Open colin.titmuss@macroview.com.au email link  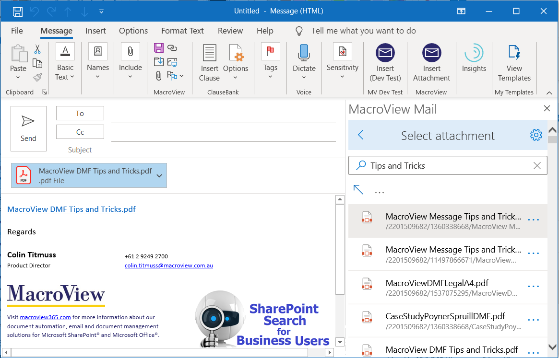[168, 265]
